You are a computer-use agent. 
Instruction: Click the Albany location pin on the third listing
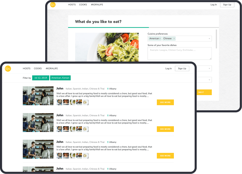108,142
